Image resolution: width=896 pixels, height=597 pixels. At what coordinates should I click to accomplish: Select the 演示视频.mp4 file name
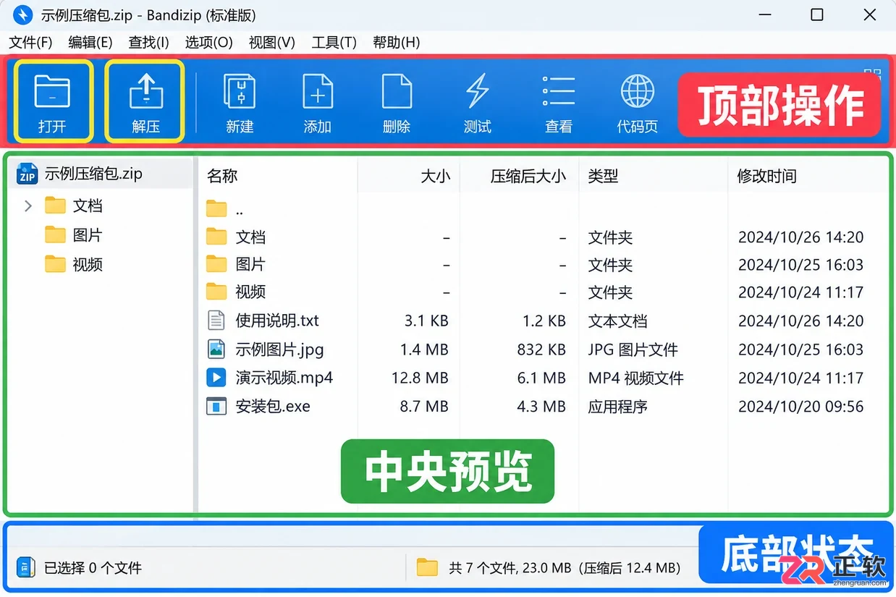tap(284, 378)
